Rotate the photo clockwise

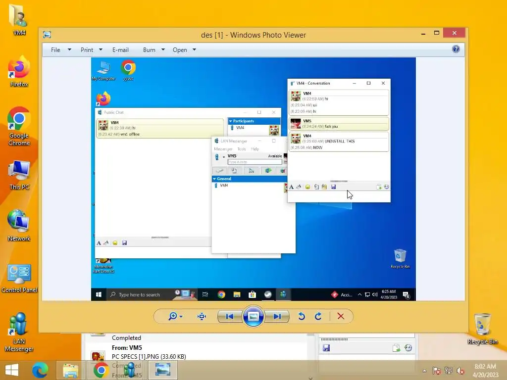[x=318, y=316]
